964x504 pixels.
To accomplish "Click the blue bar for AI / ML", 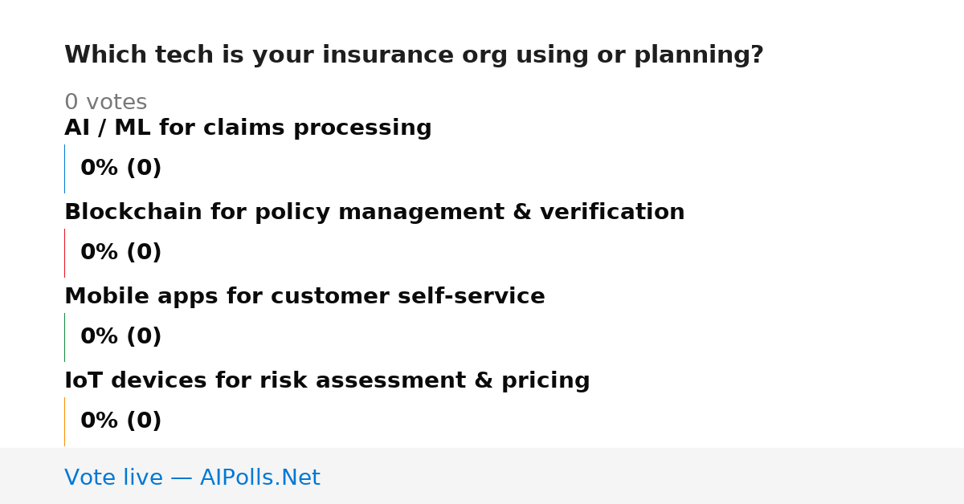I will point(65,169).
